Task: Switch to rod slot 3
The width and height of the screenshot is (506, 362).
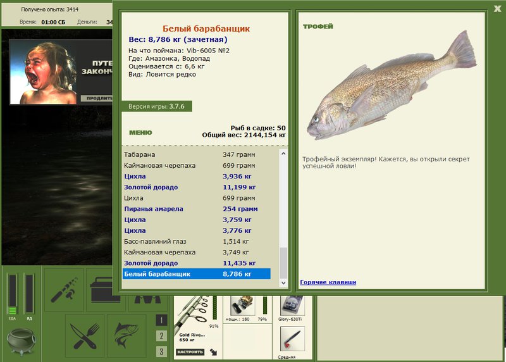Action: click(x=161, y=351)
